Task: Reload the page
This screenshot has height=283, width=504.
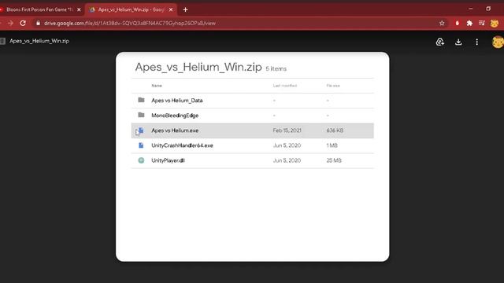Action: pyautogui.click(x=23, y=23)
